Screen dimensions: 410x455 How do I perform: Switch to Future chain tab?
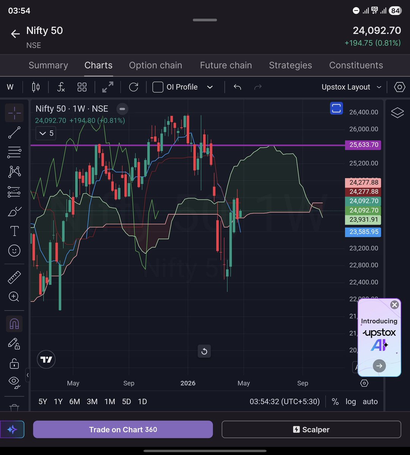click(x=226, y=65)
